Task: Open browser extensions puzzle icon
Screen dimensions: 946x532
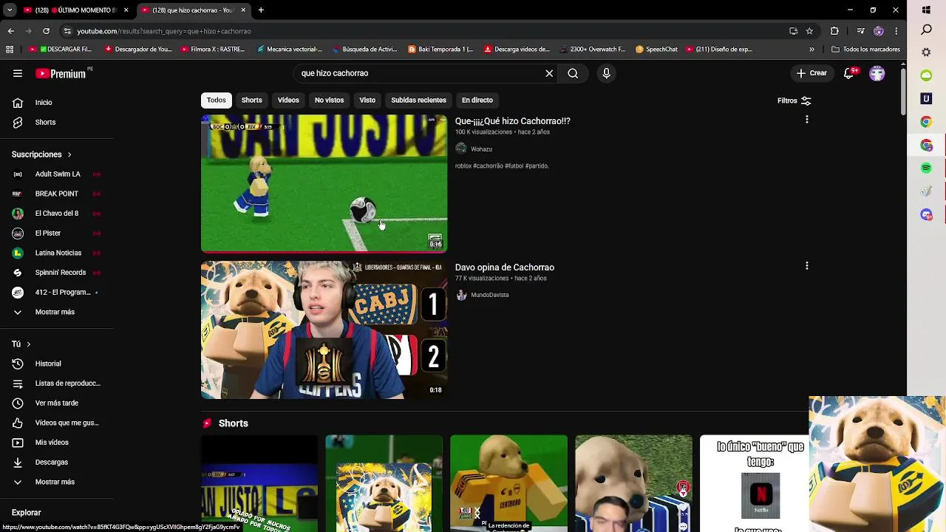Action: (x=834, y=31)
